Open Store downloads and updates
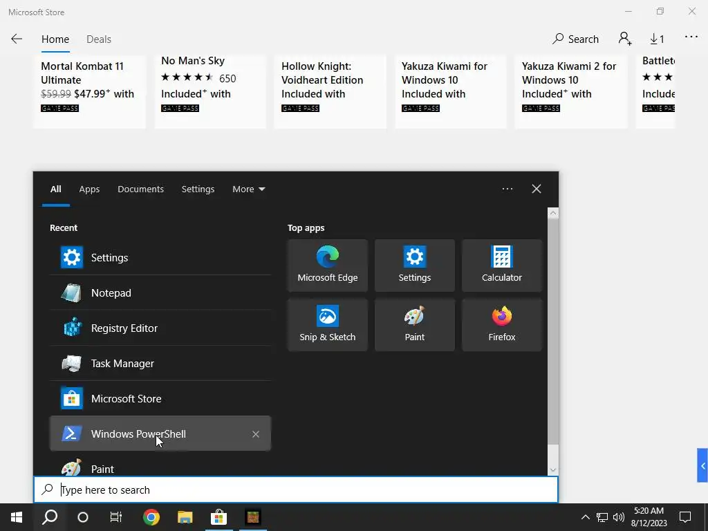Screen dimensions: 708x531 (657, 39)
